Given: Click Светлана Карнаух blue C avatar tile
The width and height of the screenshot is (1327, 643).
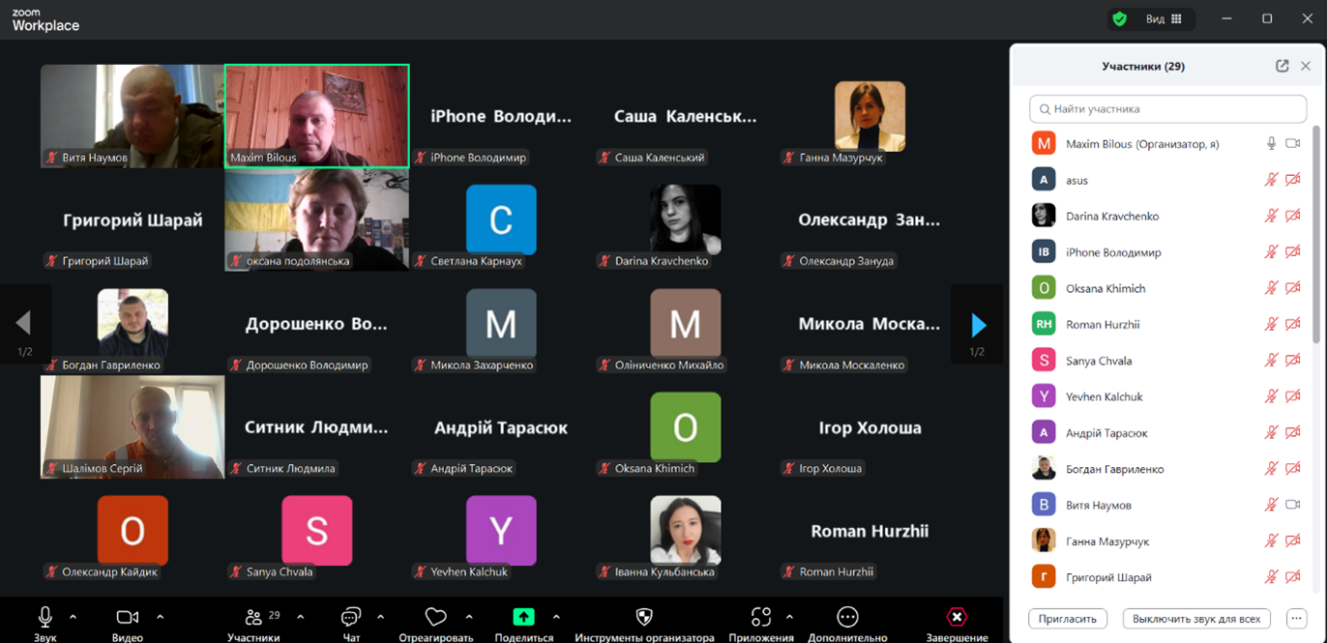Looking at the screenshot, I should (501, 219).
